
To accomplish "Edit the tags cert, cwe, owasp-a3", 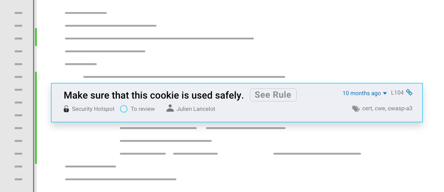I will (387, 109).
